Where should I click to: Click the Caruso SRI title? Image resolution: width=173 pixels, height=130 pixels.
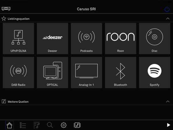[86, 9]
